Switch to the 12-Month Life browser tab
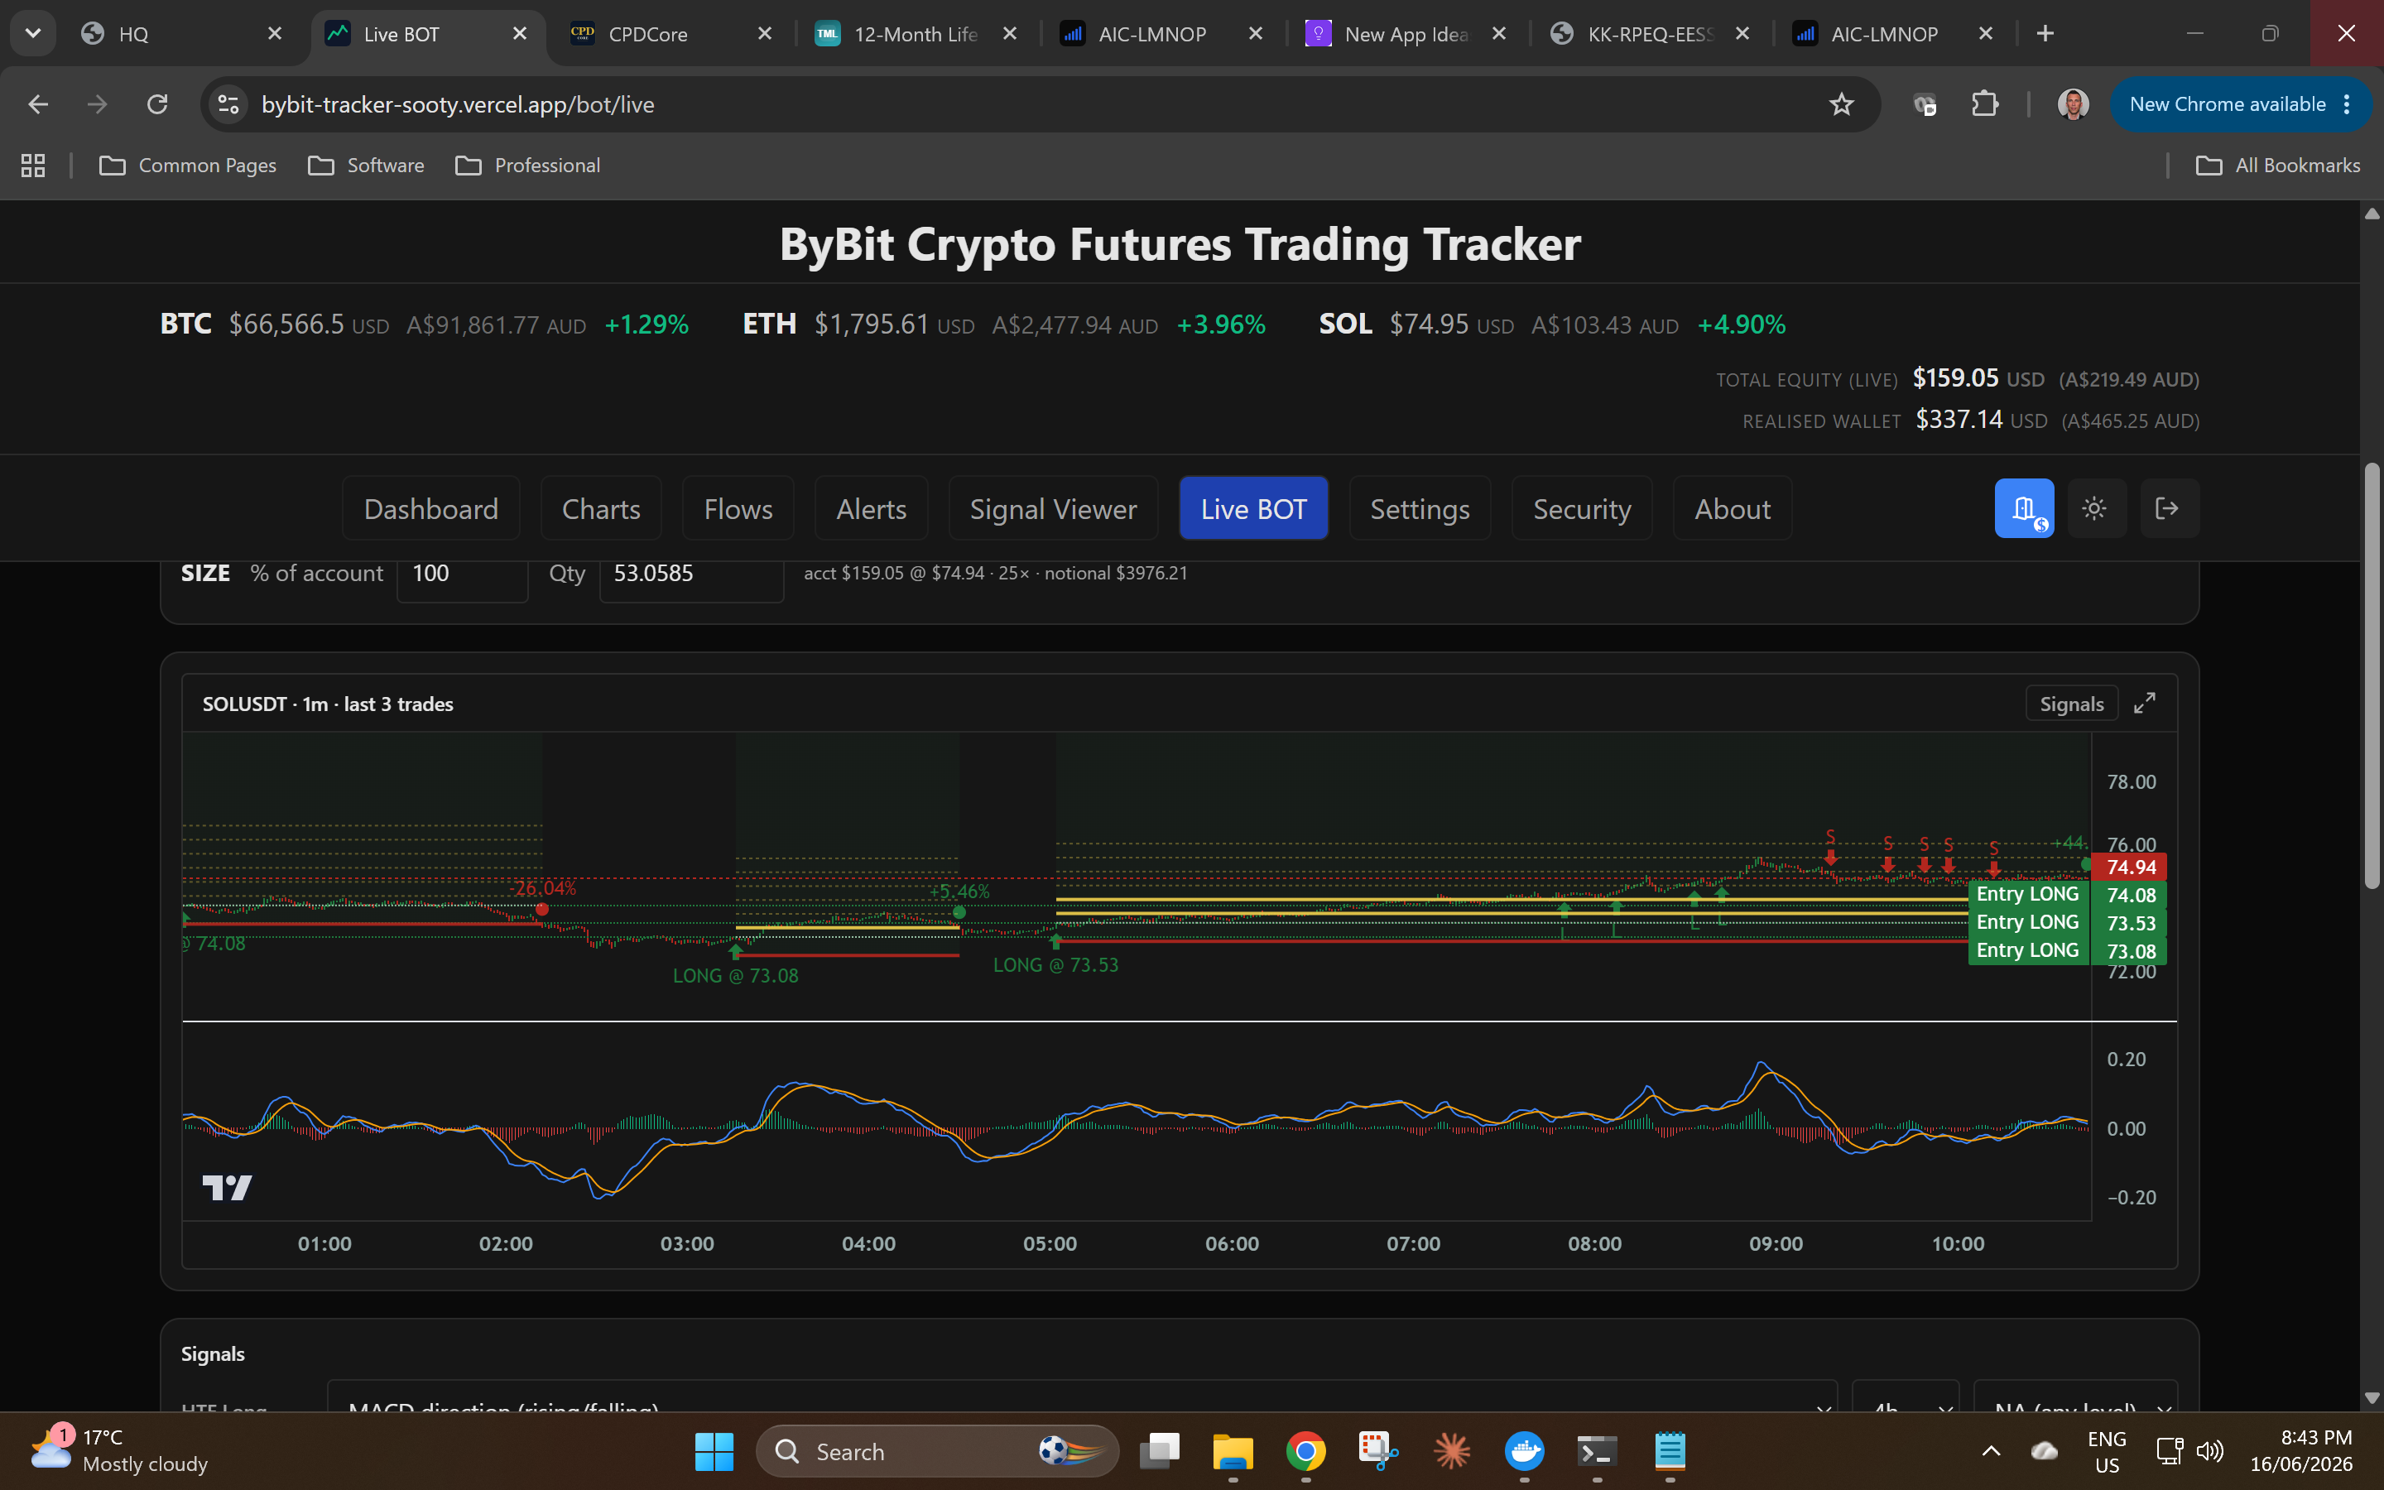Image resolution: width=2384 pixels, height=1490 pixels. [916, 33]
